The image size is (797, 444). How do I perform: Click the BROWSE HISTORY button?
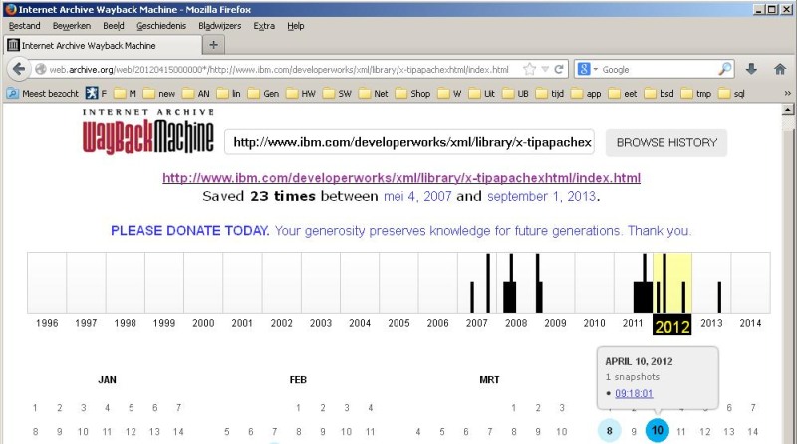666,142
